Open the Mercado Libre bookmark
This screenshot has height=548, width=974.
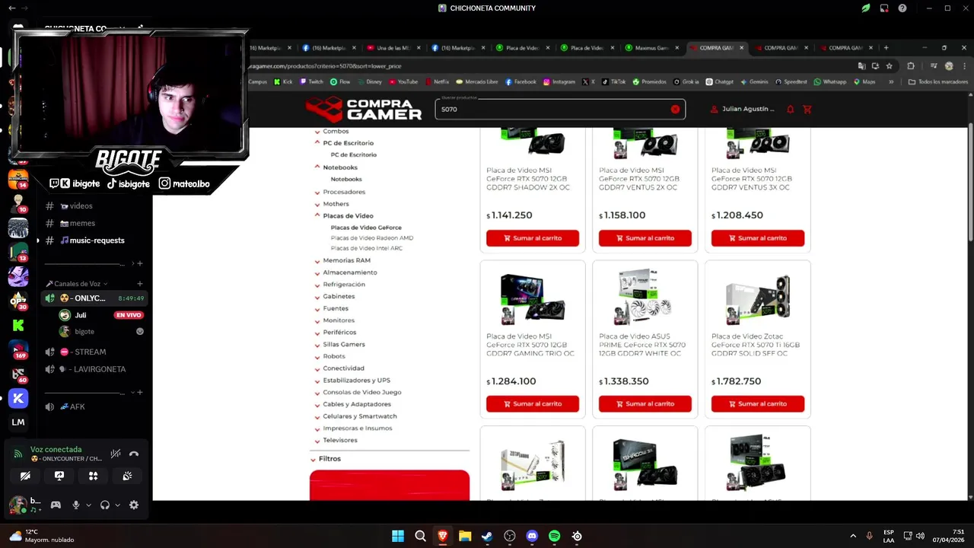point(476,81)
